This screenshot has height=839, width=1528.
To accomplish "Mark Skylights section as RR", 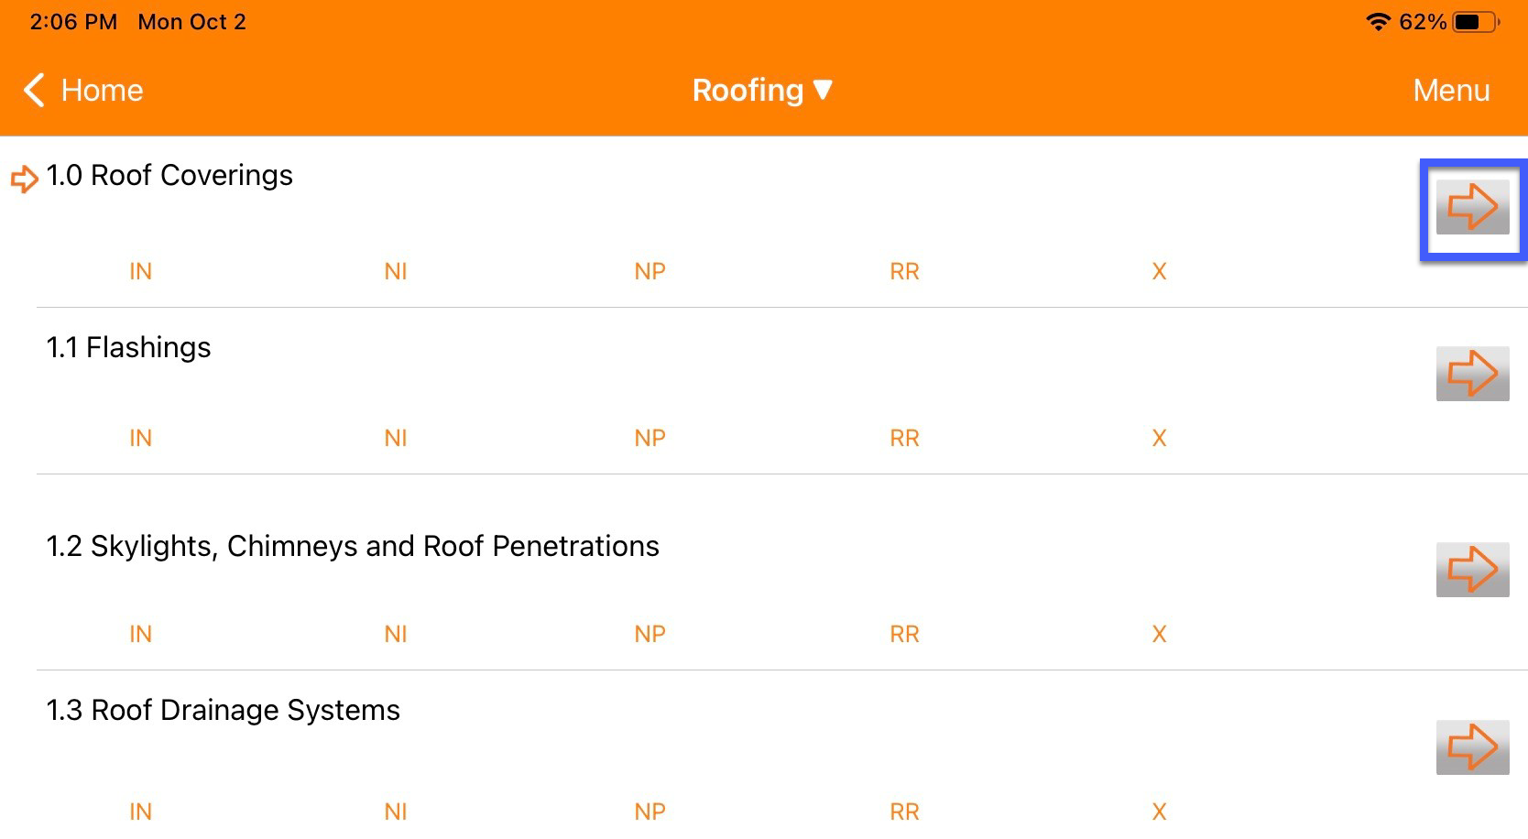I will click(903, 634).
